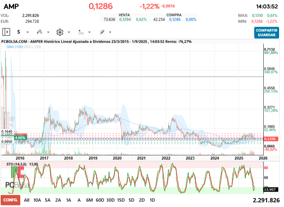
Task: Click the 2023 year label on time axis
Action: tap(190, 158)
